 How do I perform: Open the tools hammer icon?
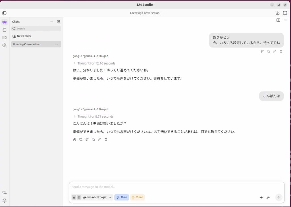pyautogui.click(x=268, y=197)
